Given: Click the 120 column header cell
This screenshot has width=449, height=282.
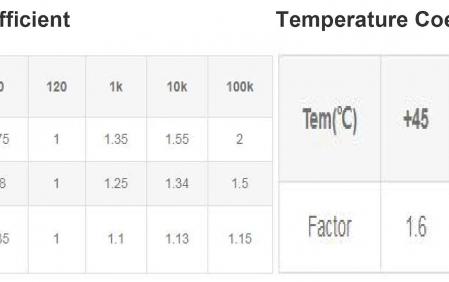Looking at the screenshot, I should click(x=56, y=87).
